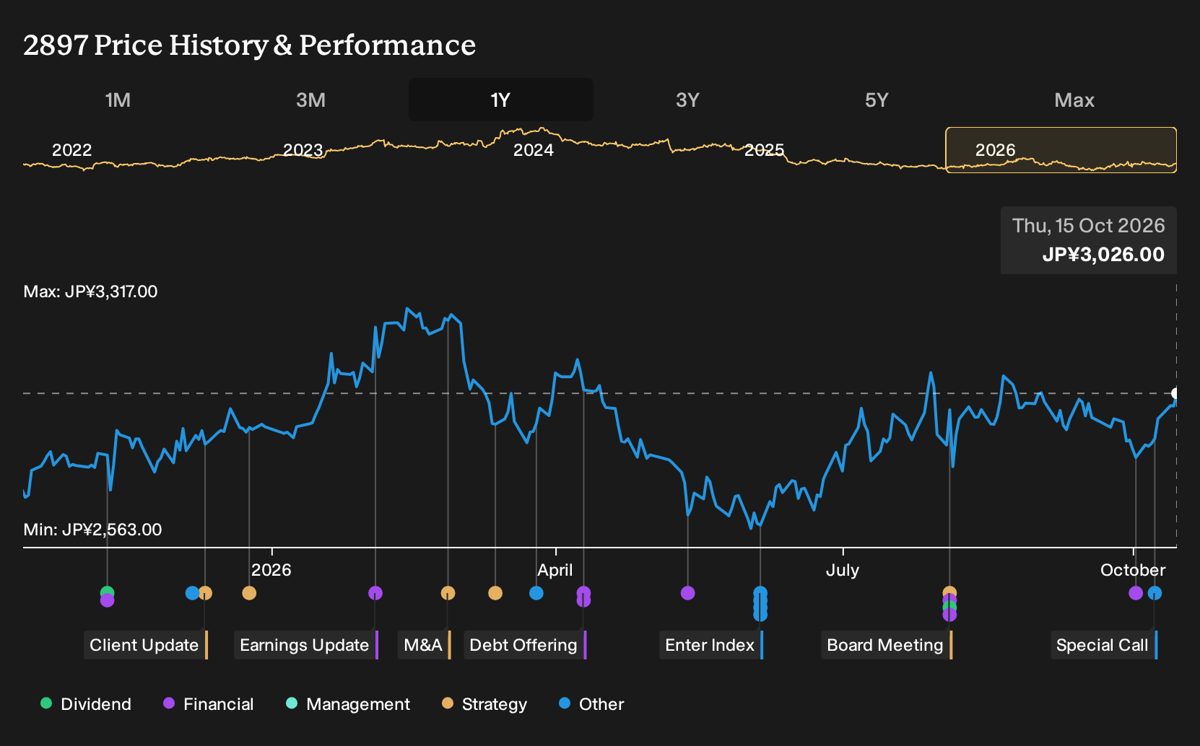Open the Board Meeting event label
The image size is (1200, 746).
[x=887, y=645]
